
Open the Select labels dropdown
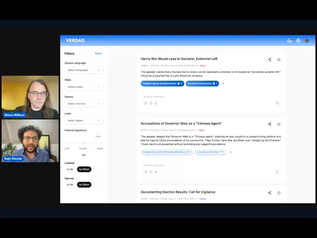click(x=84, y=120)
